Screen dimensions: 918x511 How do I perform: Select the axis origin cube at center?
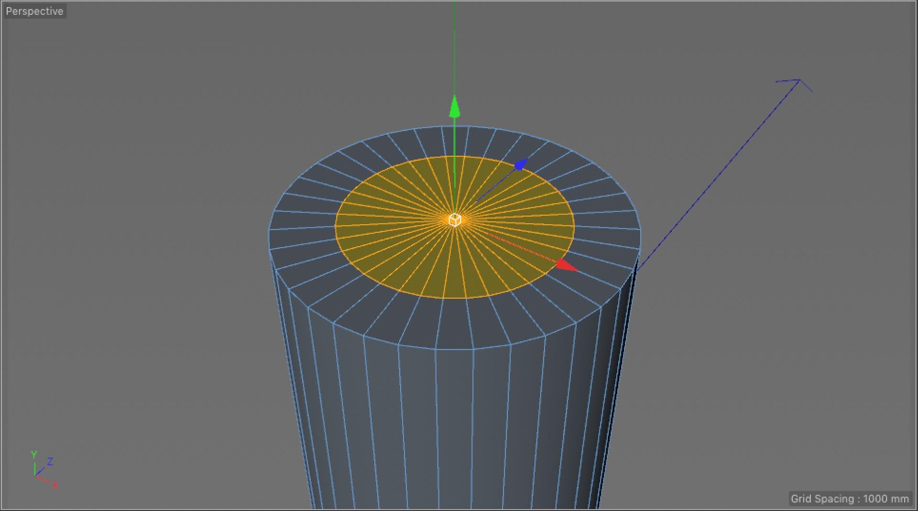(x=455, y=220)
